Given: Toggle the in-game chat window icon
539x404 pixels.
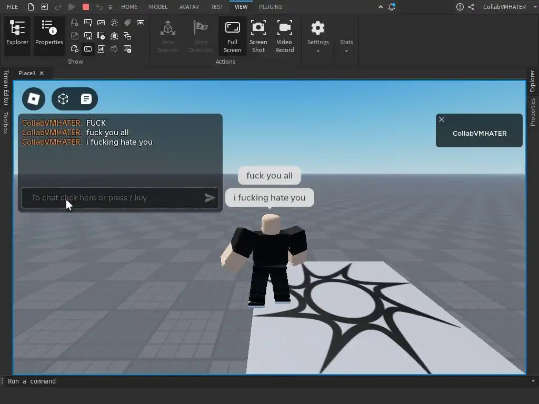Looking at the screenshot, I should click(x=86, y=99).
